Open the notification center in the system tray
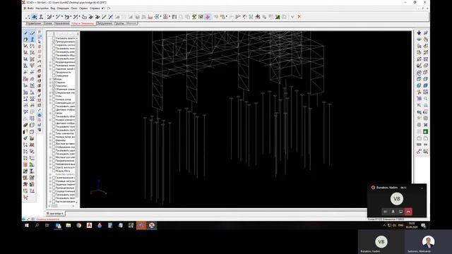Screen dimensions: 452x254 click(x=424, y=226)
